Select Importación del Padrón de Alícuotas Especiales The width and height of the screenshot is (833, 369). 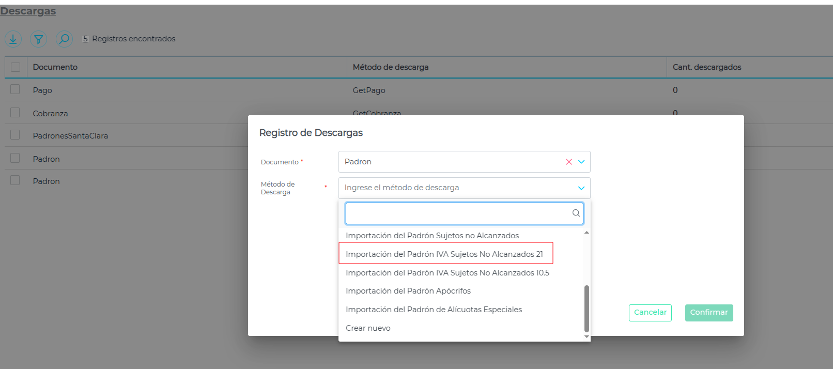(x=434, y=310)
